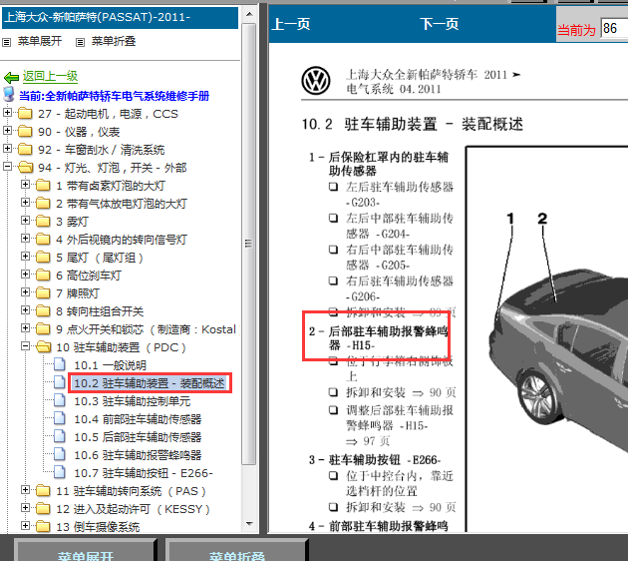Click checkbox before 位于中控台内
Screen dimensions: 628x561
pos(333,475)
